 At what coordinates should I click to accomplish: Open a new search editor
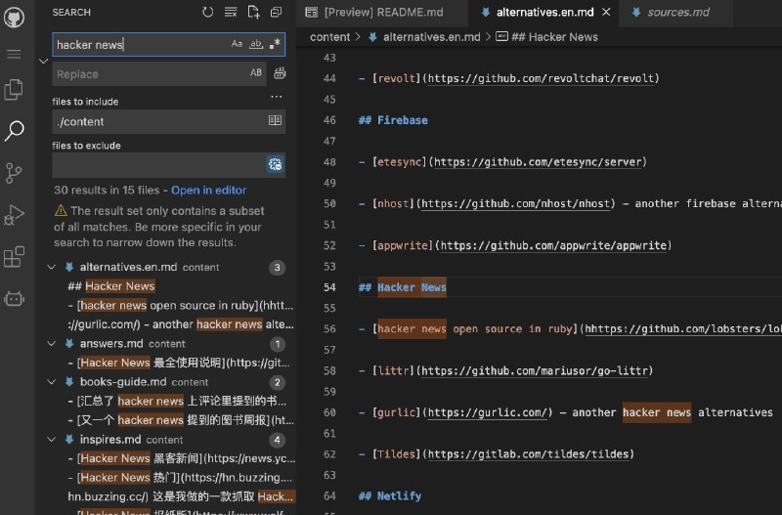pos(253,13)
